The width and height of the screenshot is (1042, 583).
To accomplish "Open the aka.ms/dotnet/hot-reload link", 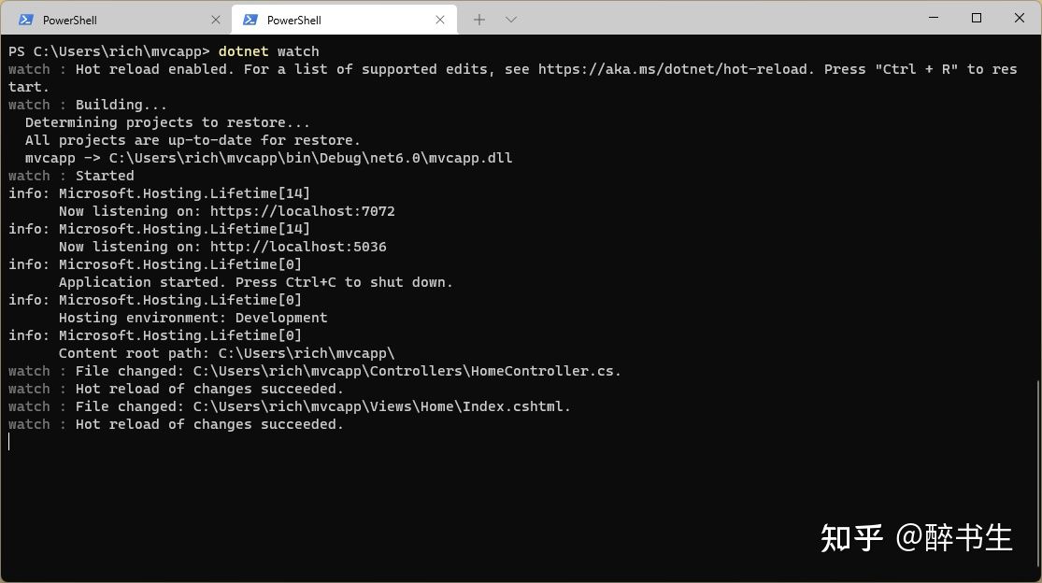I will coord(675,69).
